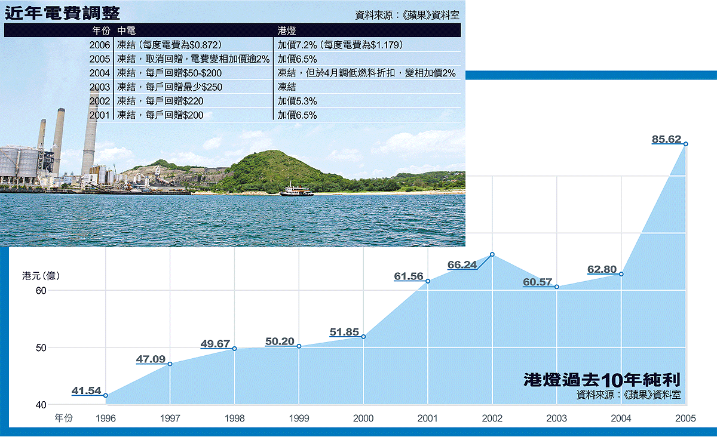
Task: Select 2001 on the chart year axis
Action: point(428,418)
